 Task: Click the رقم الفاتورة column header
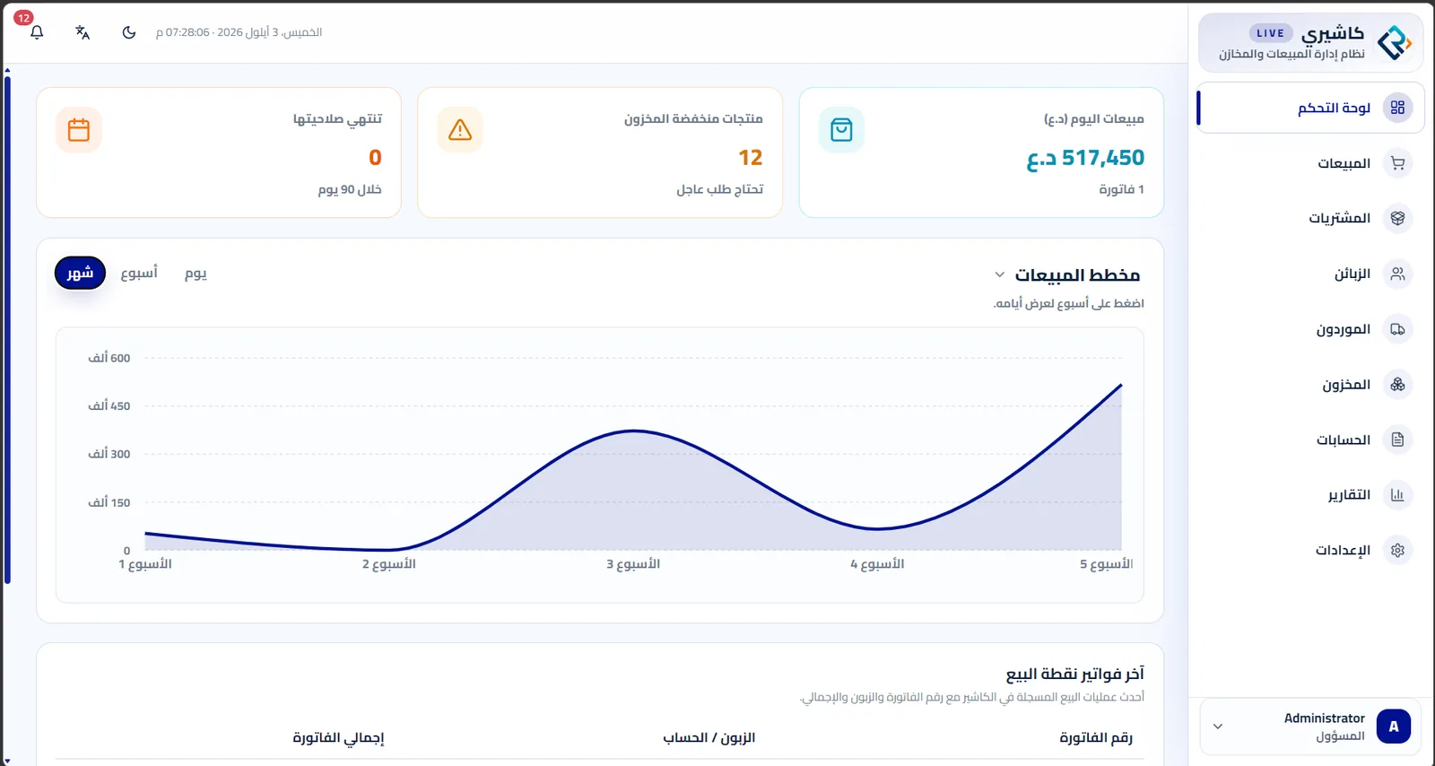click(x=1096, y=737)
